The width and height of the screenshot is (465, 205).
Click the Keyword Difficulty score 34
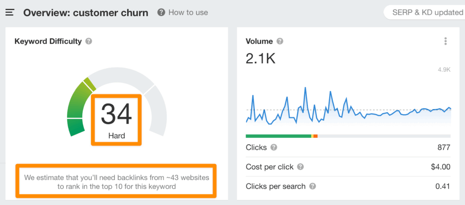click(116, 115)
